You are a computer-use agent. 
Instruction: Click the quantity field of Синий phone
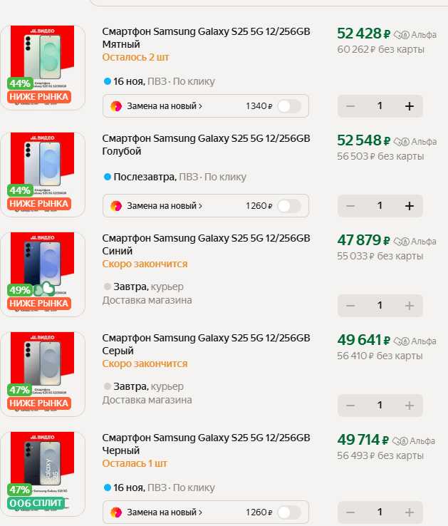click(x=380, y=306)
